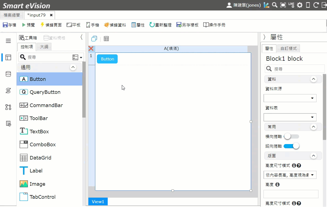Click the toolbox 搜尋 search field
The image size is (327, 207).
point(49,57)
